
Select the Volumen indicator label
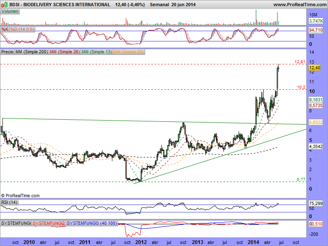point(10,11)
